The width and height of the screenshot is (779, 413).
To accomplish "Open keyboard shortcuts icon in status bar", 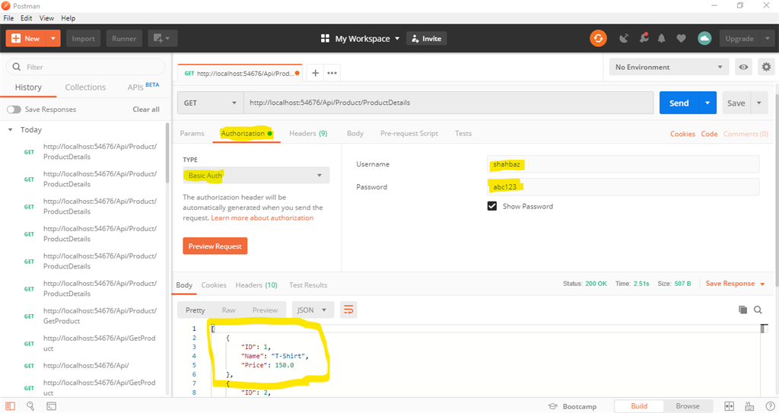I will [749, 406].
